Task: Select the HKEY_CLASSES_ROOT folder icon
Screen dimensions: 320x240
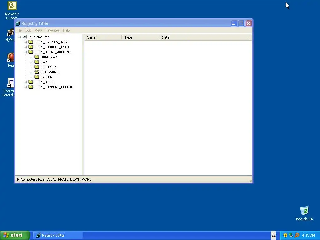Action: [31, 42]
